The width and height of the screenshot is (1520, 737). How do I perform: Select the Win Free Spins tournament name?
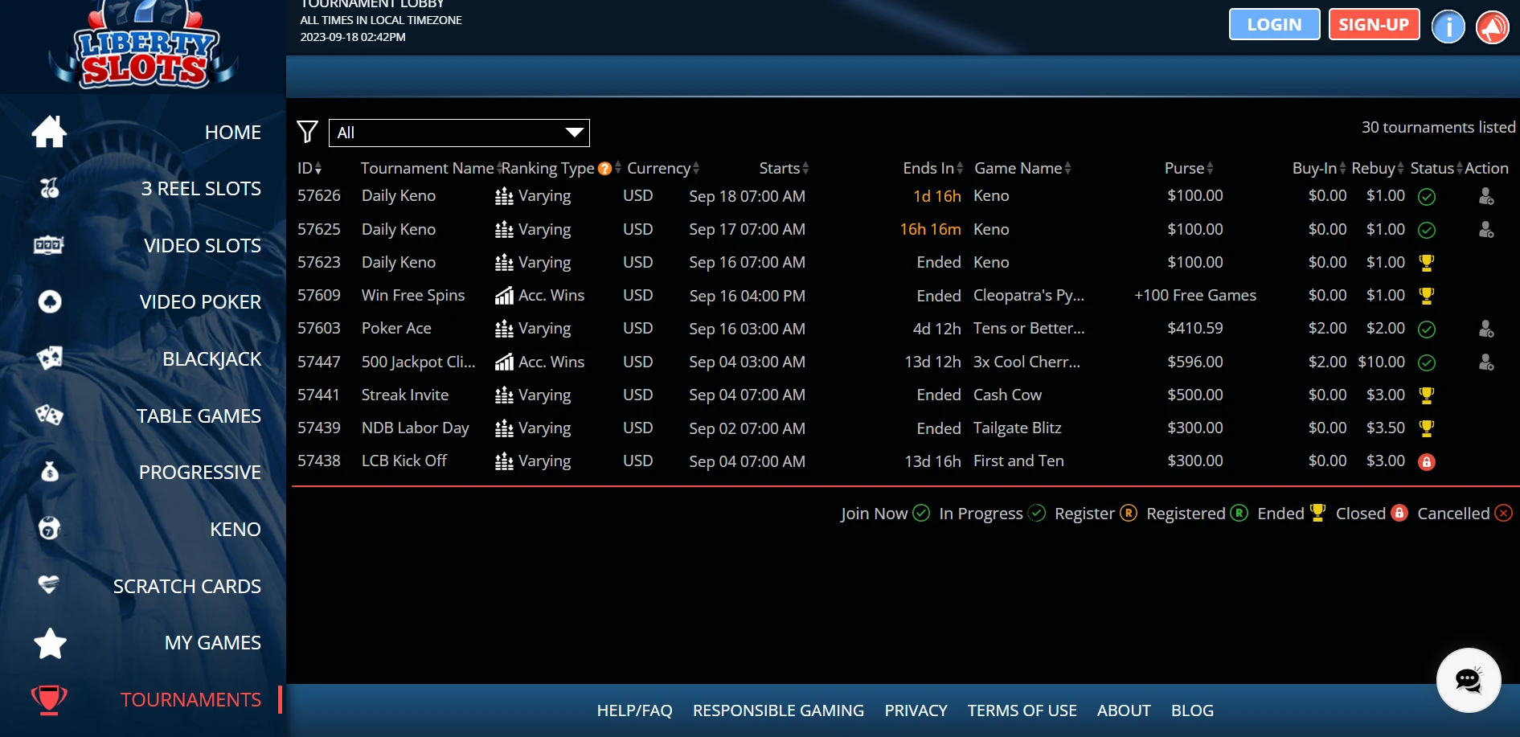pyautogui.click(x=413, y=295)
